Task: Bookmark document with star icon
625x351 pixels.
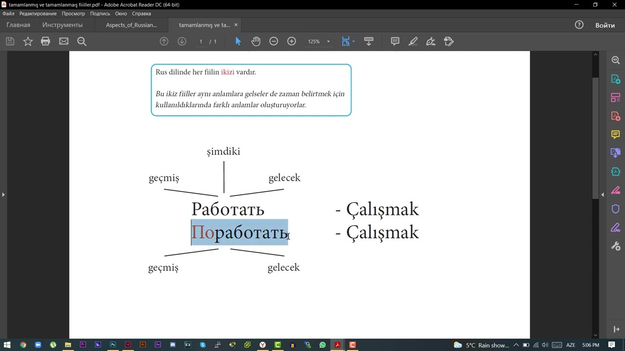Action: pyautogui.click(x=28, y=41)
